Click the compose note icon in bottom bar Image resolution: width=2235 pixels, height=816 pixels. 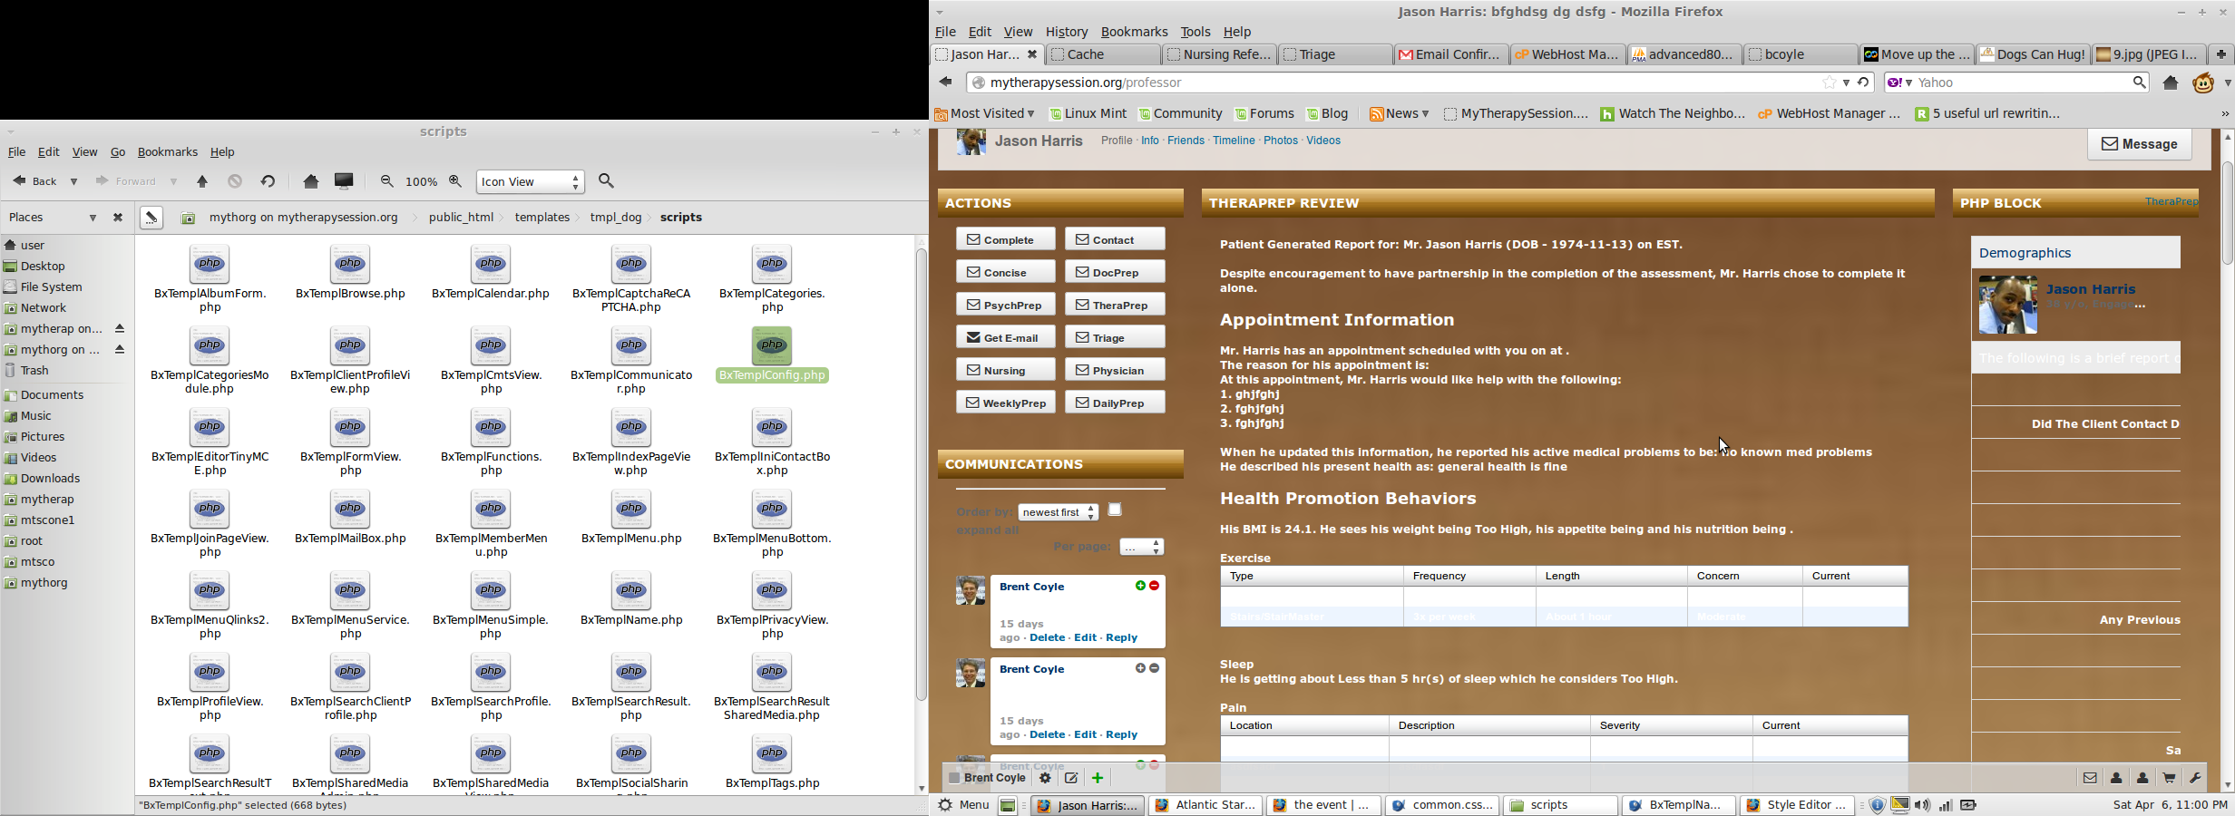point(1071,778)
